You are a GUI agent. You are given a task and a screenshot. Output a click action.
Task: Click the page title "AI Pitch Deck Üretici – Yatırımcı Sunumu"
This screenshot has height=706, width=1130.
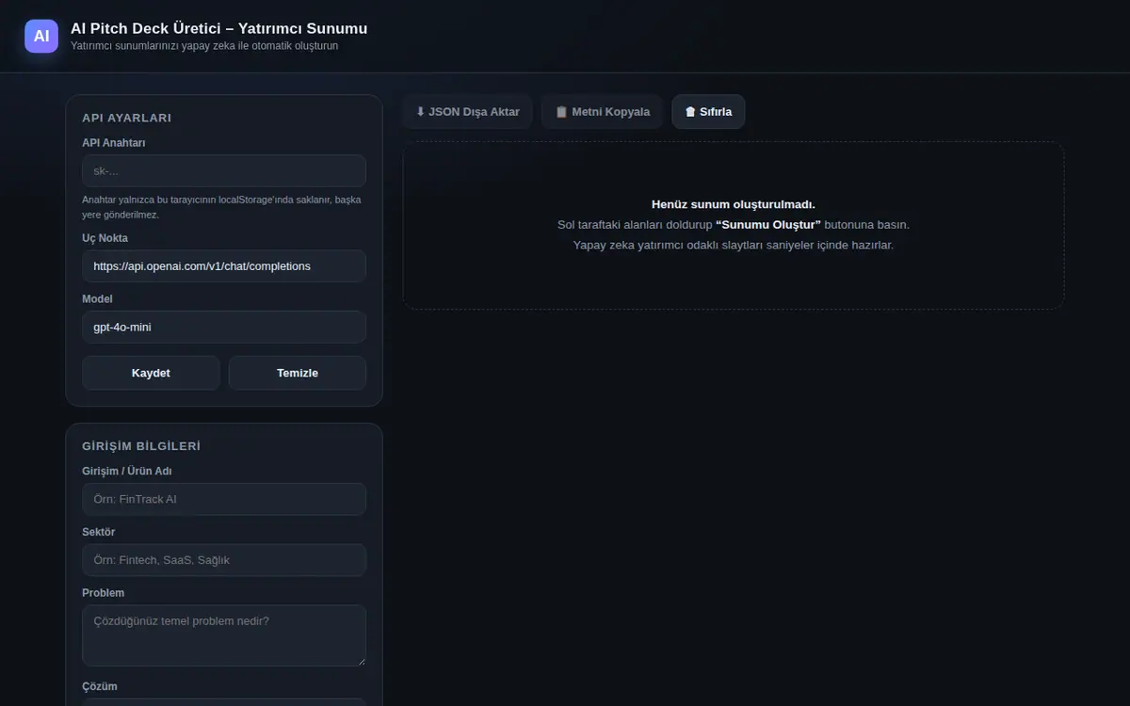[x=219, y=28]
